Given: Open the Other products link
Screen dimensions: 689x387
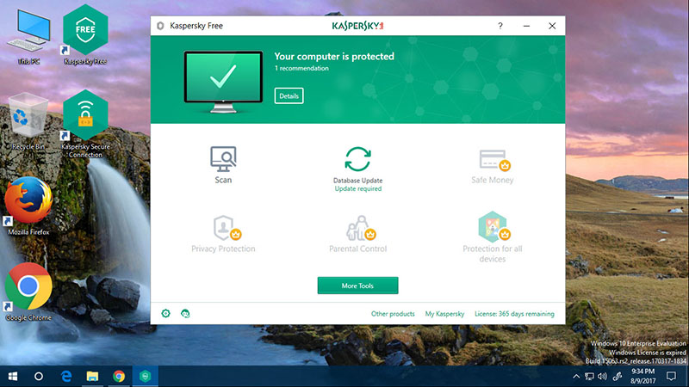Looking at the screenshot, I should tap(393, 314).
